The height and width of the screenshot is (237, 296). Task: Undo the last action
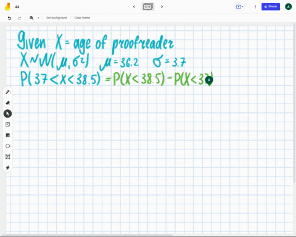click(9, 18)
